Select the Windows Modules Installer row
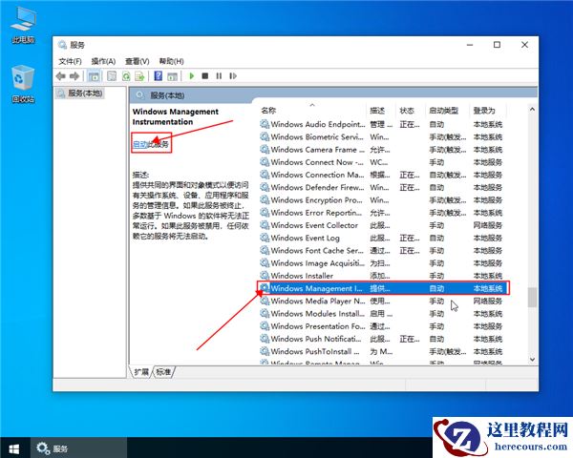The width and height of the screenshot is (573, 458). (383, 313)
